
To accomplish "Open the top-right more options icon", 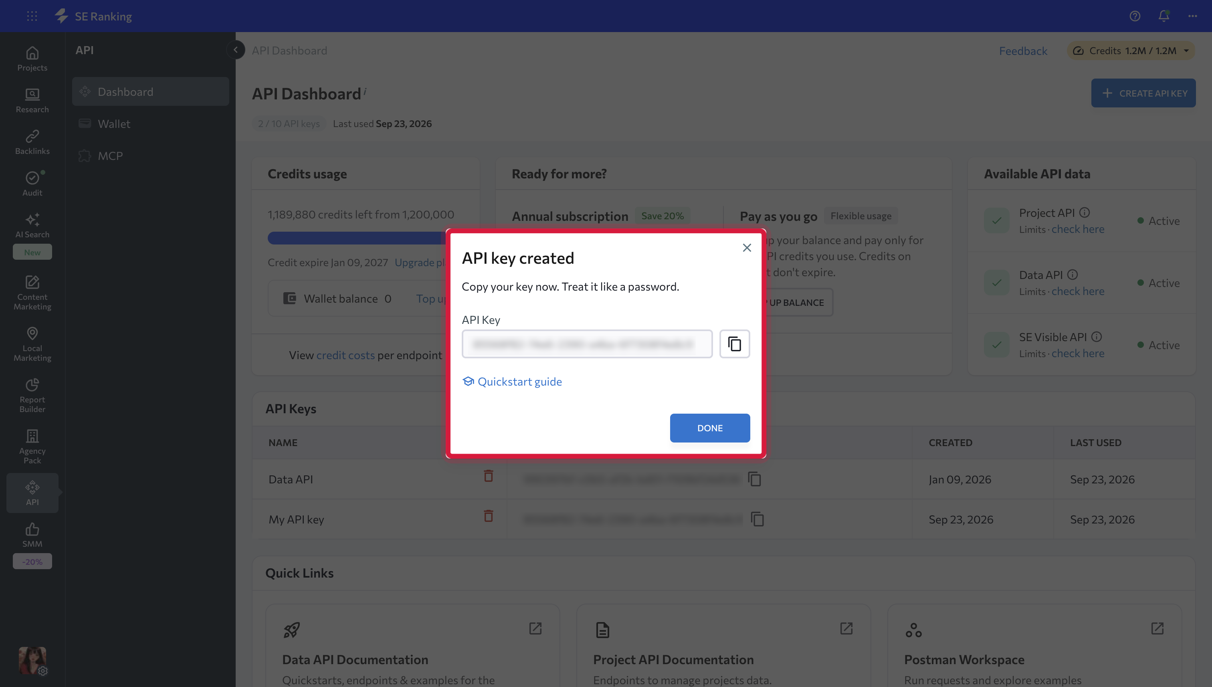I will coord(1193,16).
